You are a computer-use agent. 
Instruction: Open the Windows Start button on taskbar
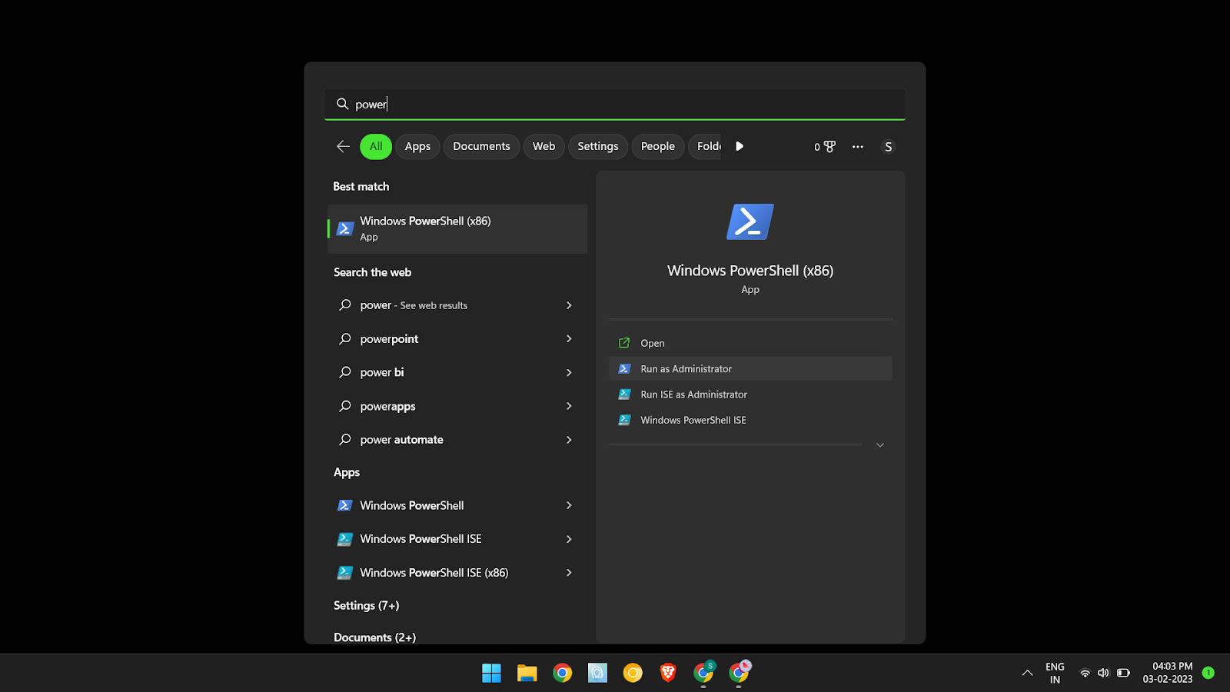pyautogui.click(x=491, y=673)
